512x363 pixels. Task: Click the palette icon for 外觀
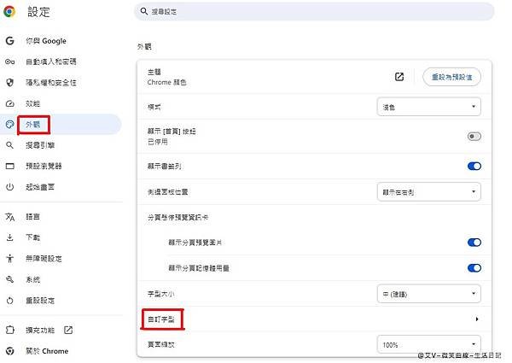point(9,124)
